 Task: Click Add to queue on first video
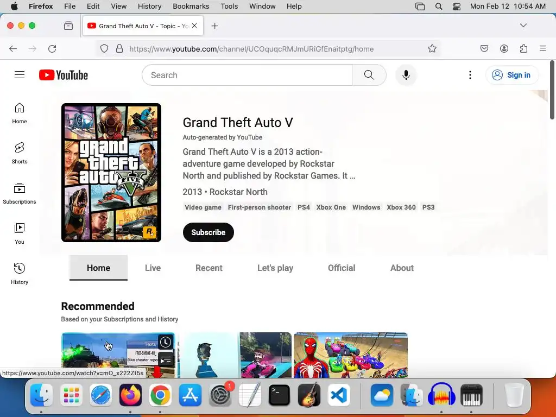coord(165,359)
